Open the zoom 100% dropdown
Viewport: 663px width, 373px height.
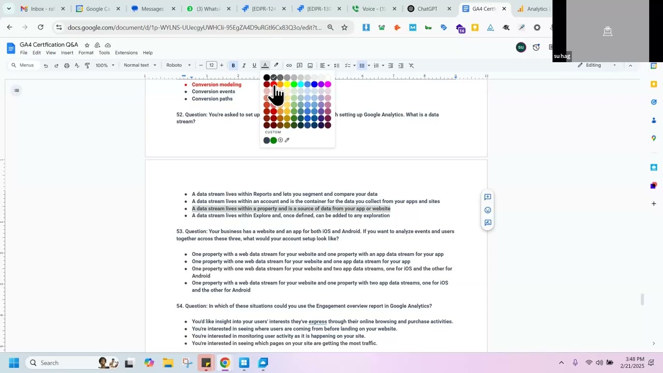[105, 65]
